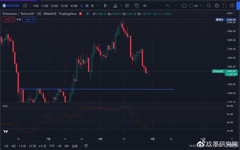This screenshot has height=150, width=240.
Task: Open the cloud-saved layout named en
Action: tap(193, 6)
